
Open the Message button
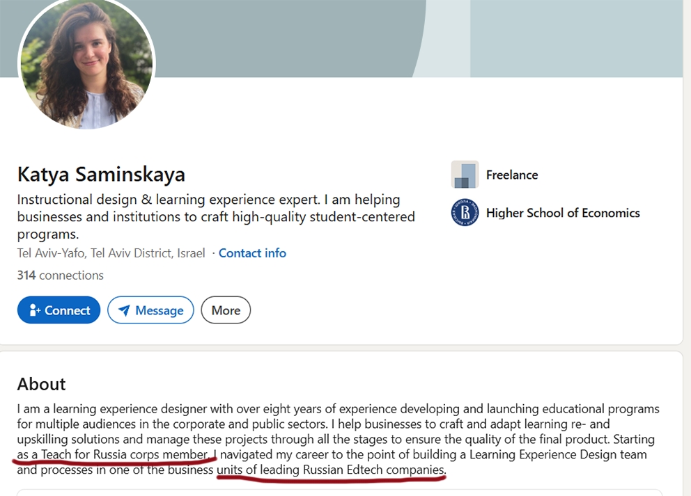pos(150,310)
